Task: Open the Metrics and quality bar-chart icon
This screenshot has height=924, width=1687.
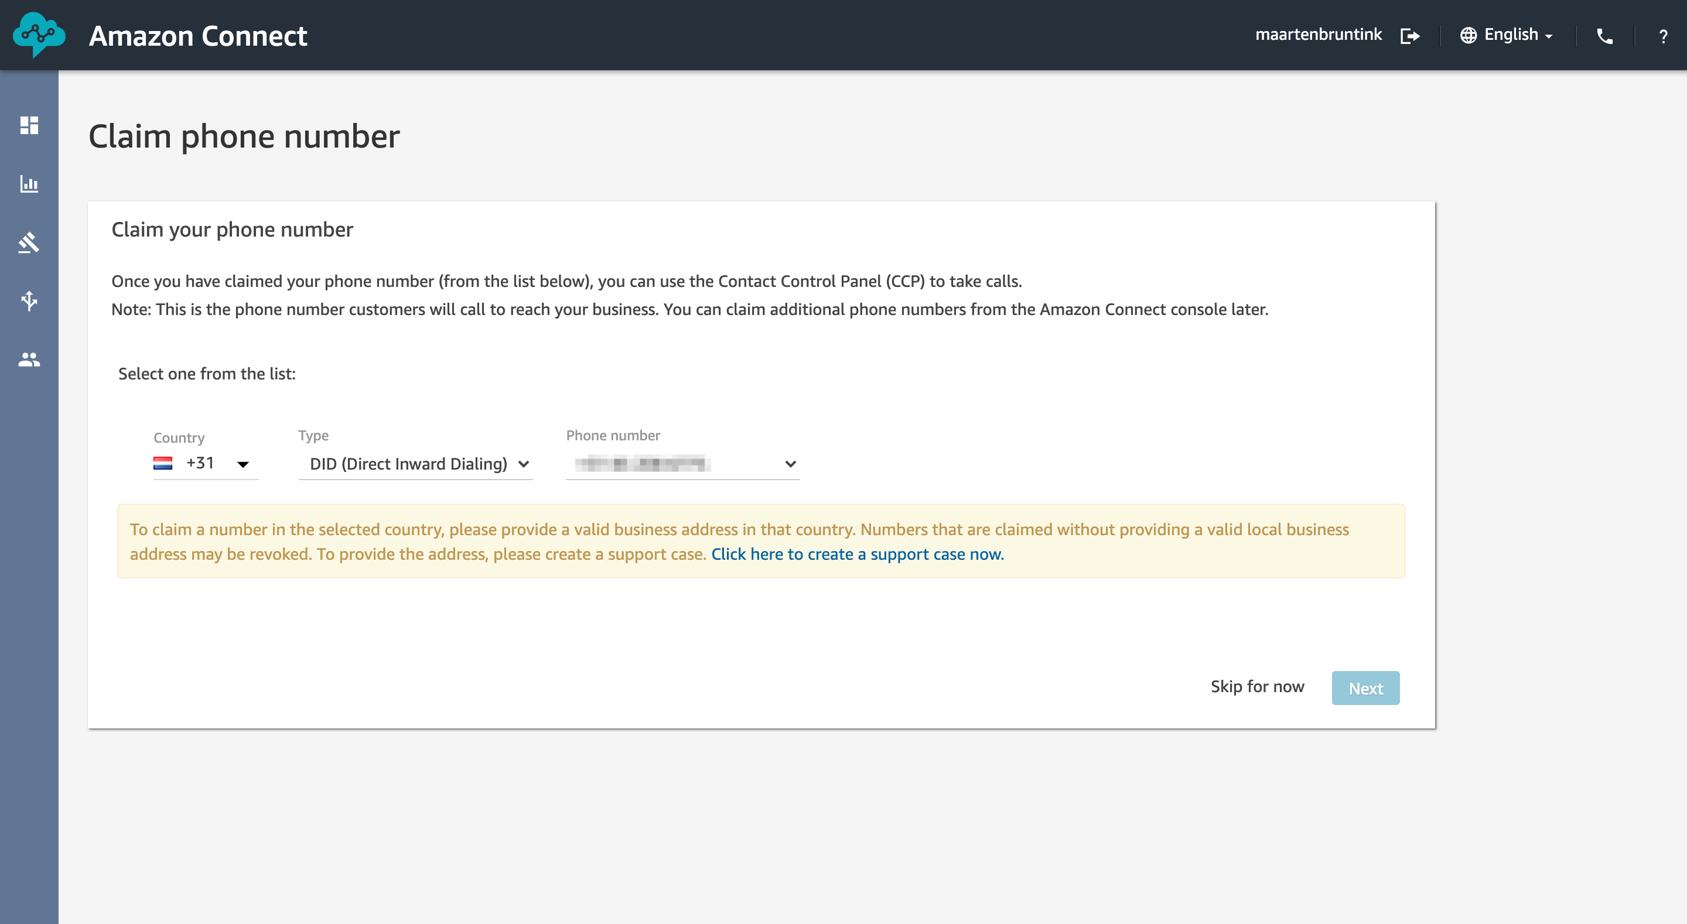Action: click(29, 183)
